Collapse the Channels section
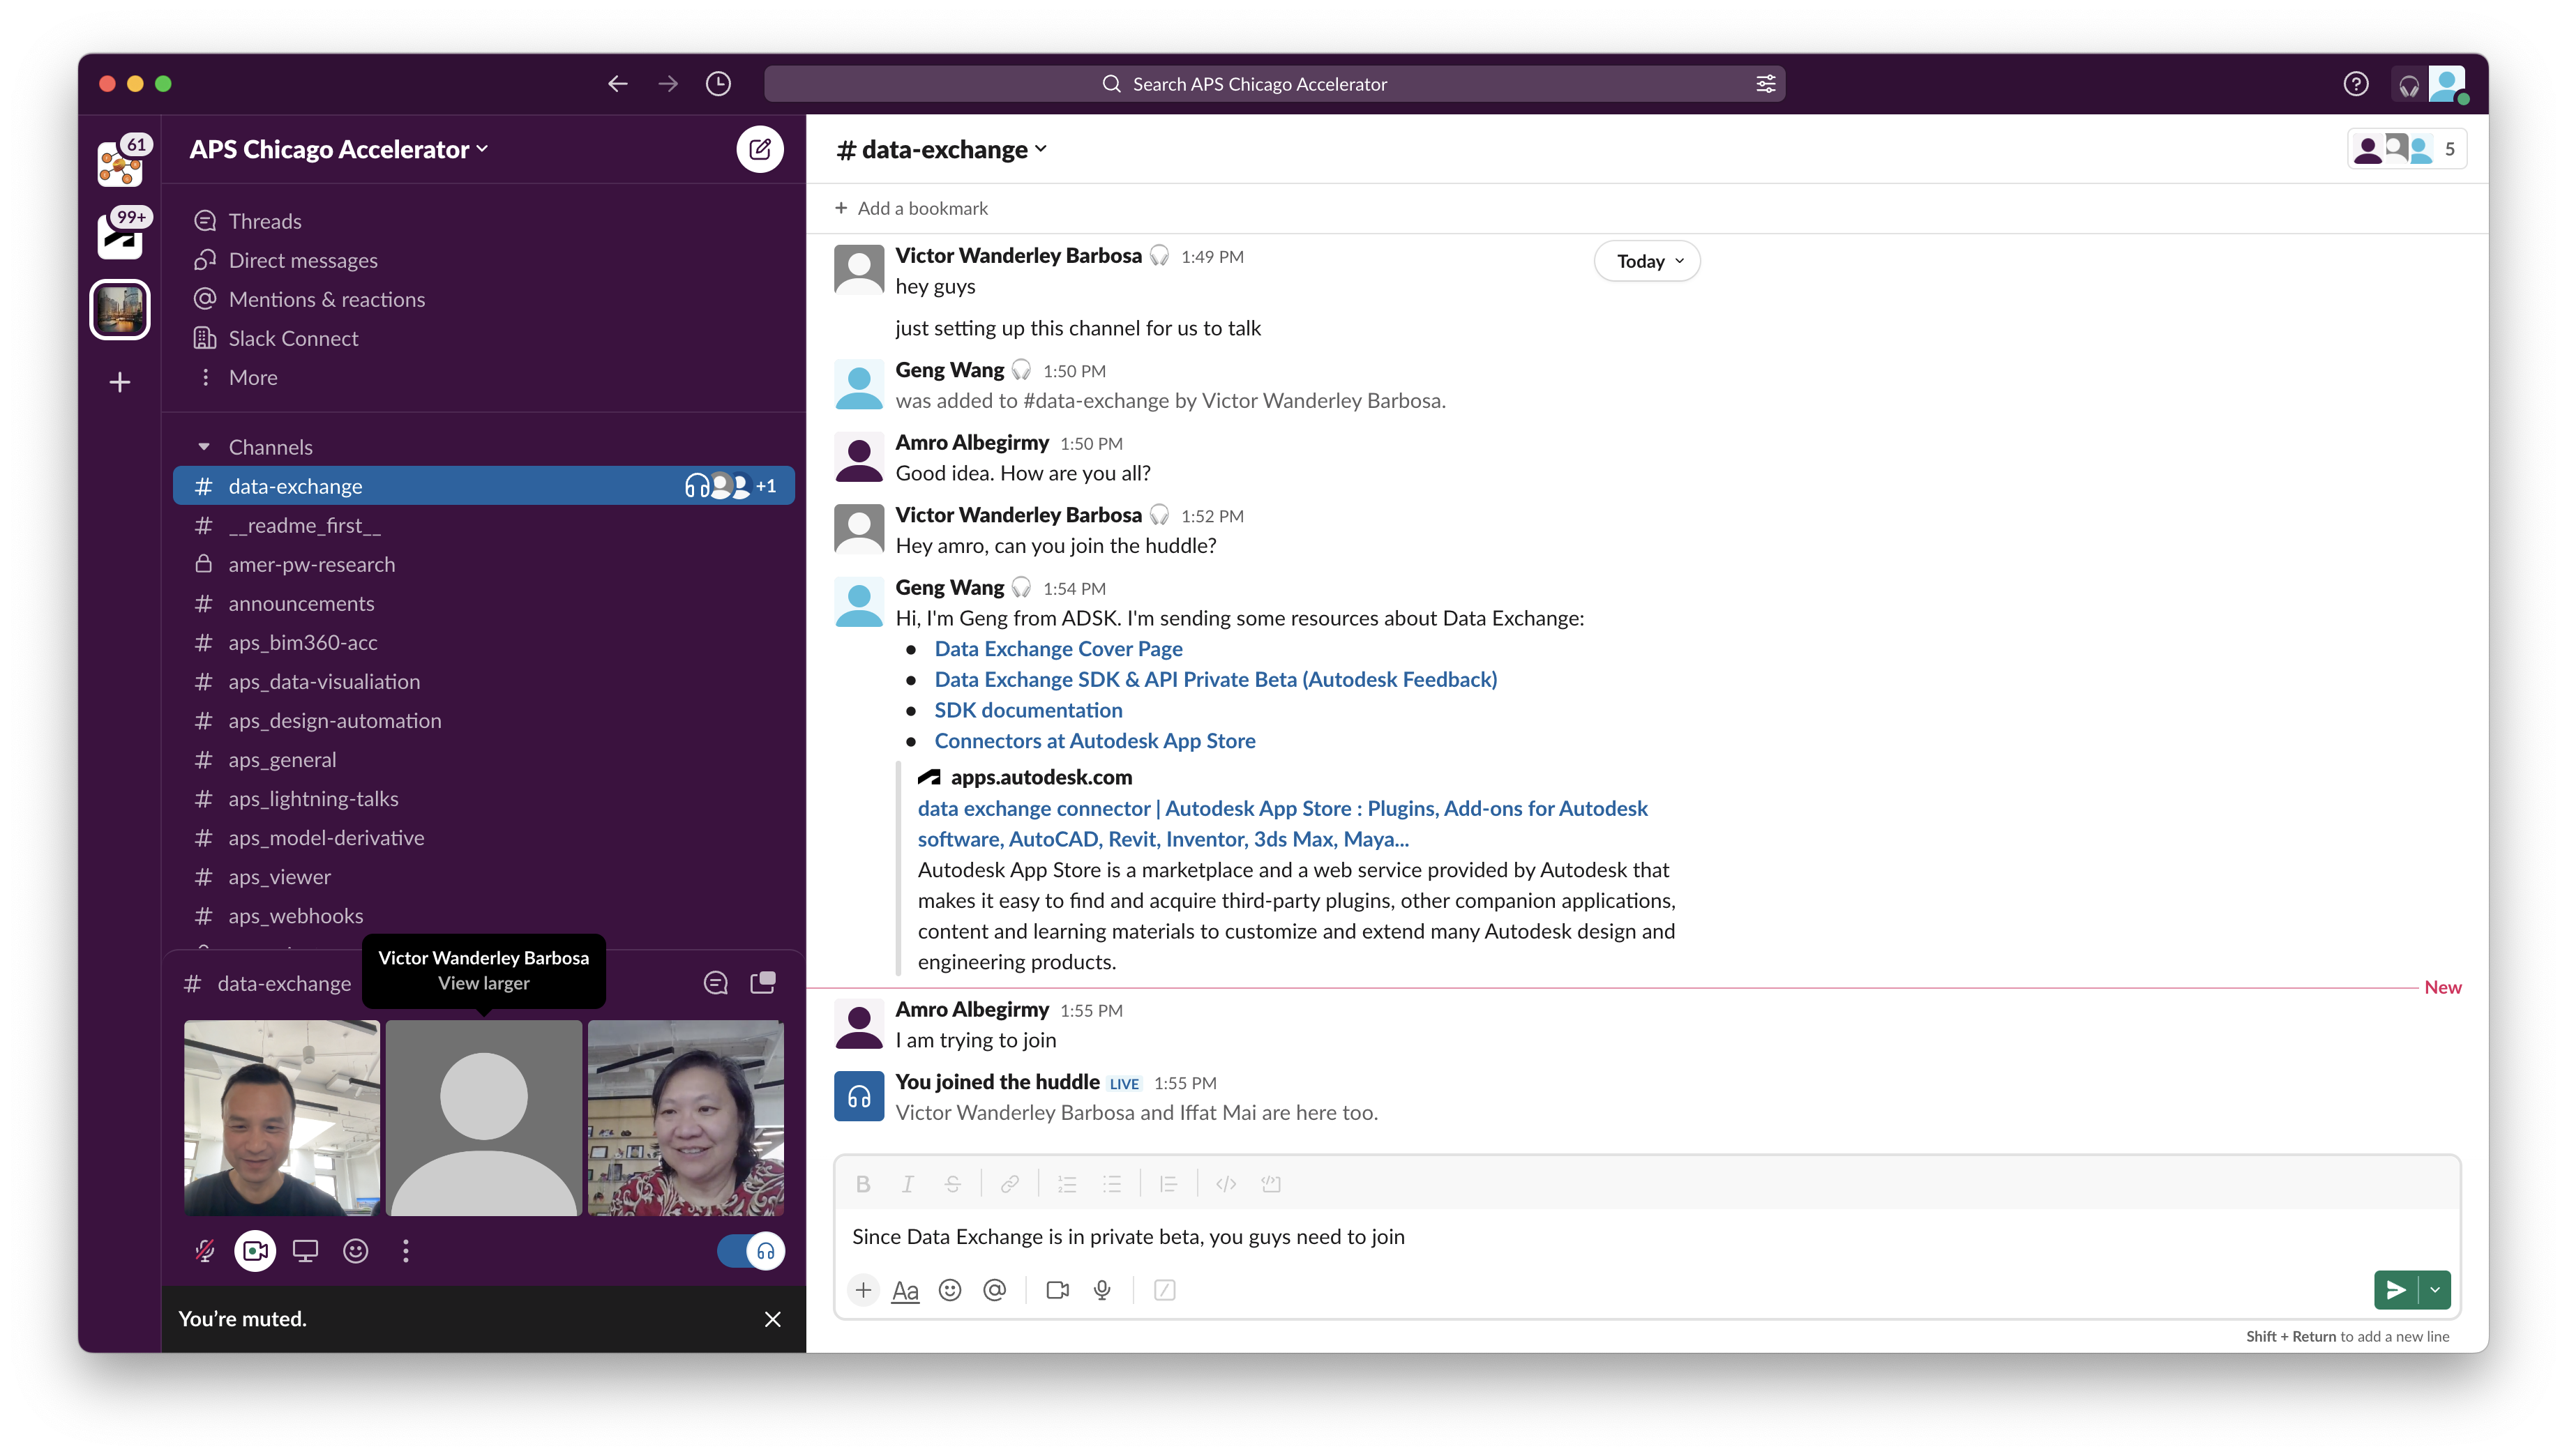Viewport: 2567px width, 1456px height. click(x=204, y=447)
